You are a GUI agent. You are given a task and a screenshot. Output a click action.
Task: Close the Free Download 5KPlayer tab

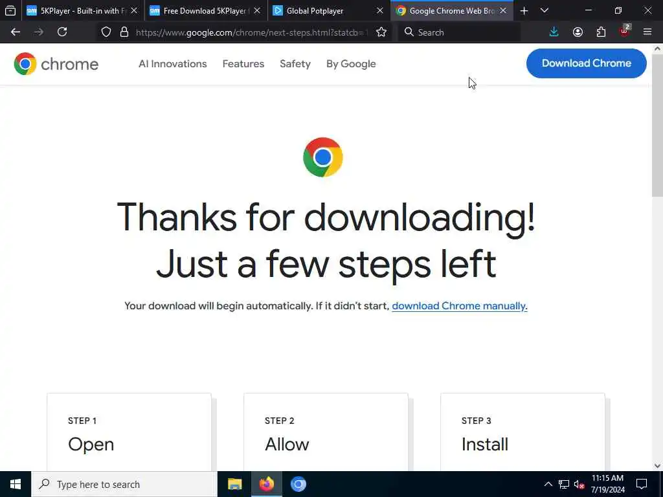tap(257, 11)
